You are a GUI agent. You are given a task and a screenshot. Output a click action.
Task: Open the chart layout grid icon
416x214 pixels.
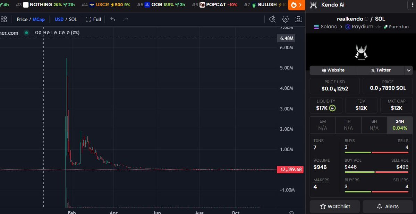coord(4,19)
